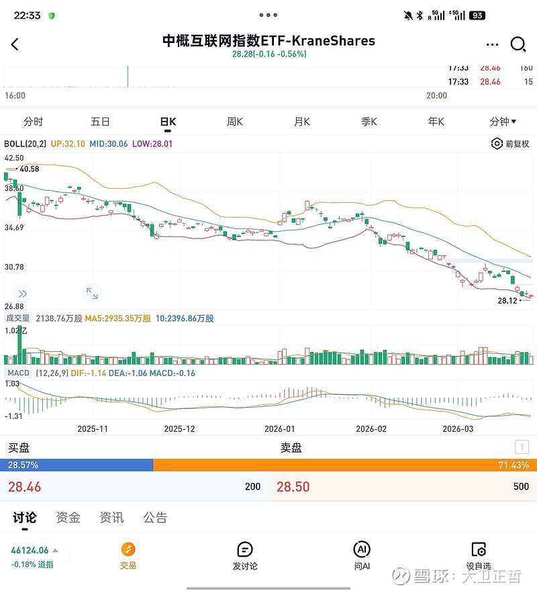537x593 pixels.
Task: Tap the MID:30.06 Bollinger value
Action: click(109, 144)
